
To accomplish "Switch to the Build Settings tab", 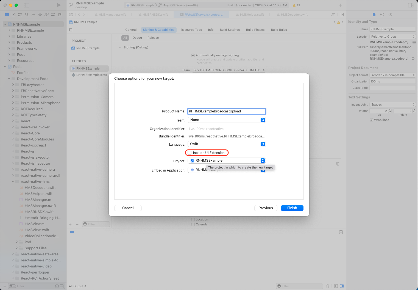I will [x=230, y=30].
